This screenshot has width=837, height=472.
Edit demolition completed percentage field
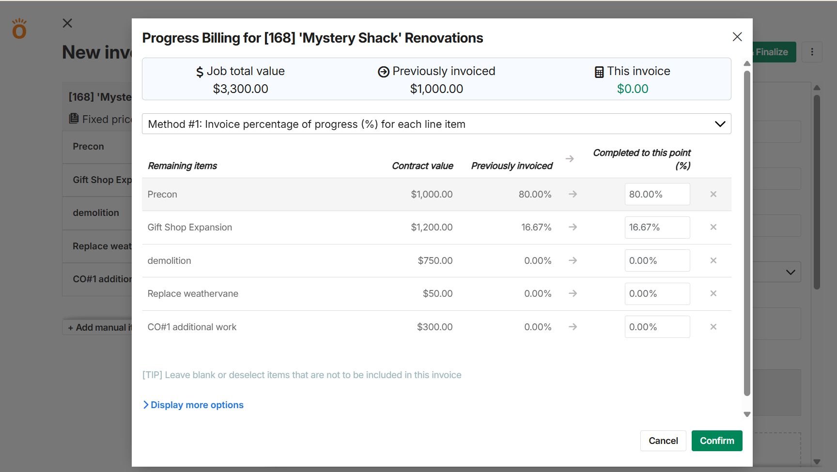pyautogui.click(x=657, y=260)
